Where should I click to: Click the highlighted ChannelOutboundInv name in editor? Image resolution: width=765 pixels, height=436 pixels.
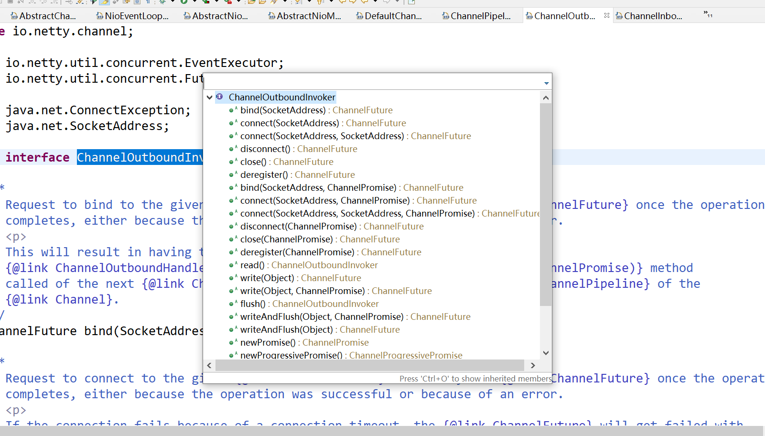click(140, 157)
